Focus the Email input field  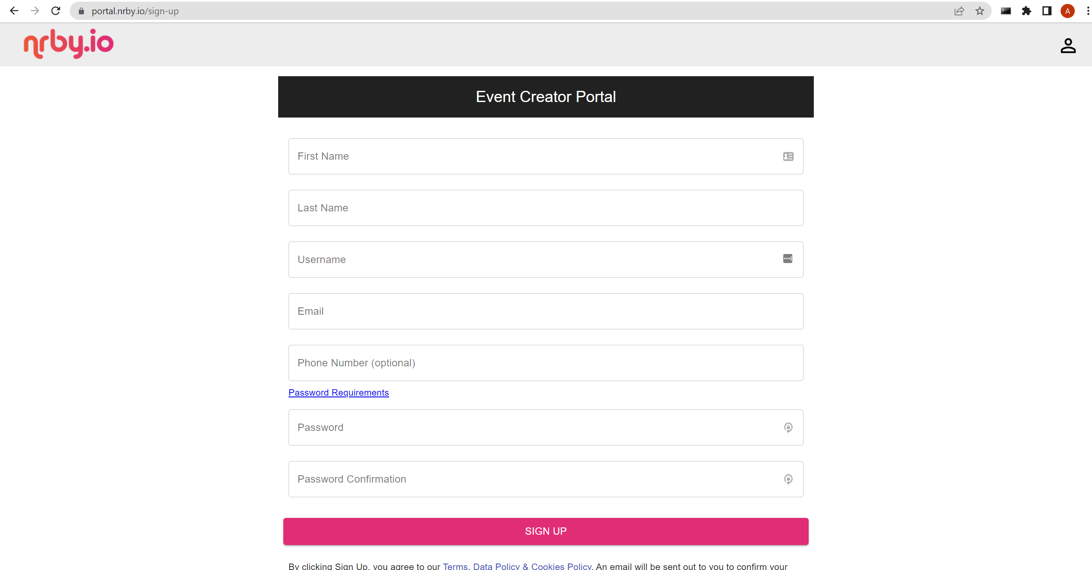pos(546,311)
